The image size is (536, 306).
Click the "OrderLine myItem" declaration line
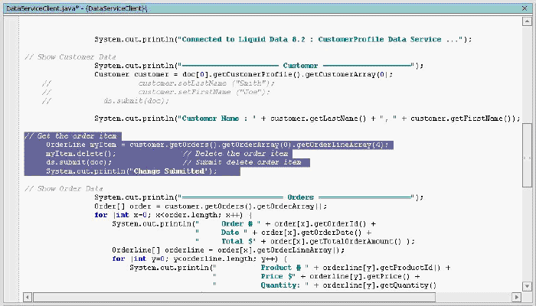[x=217, y=145]
